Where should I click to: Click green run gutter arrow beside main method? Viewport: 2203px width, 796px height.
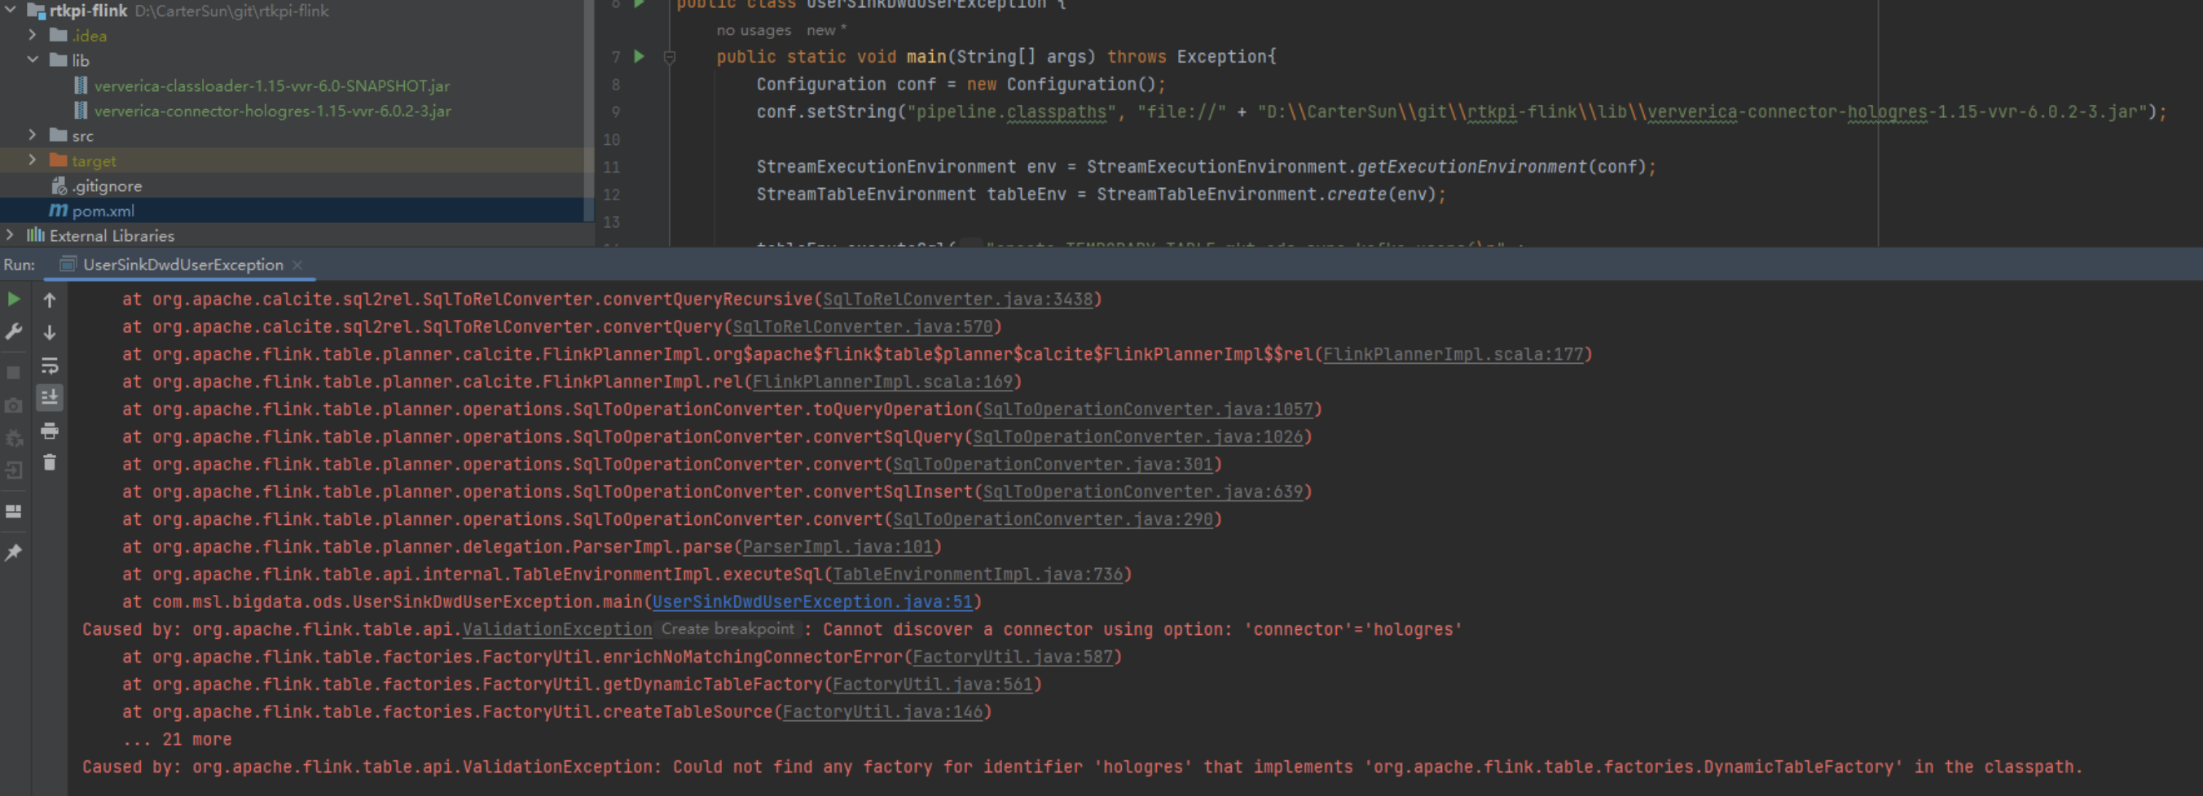click(639, 56)
